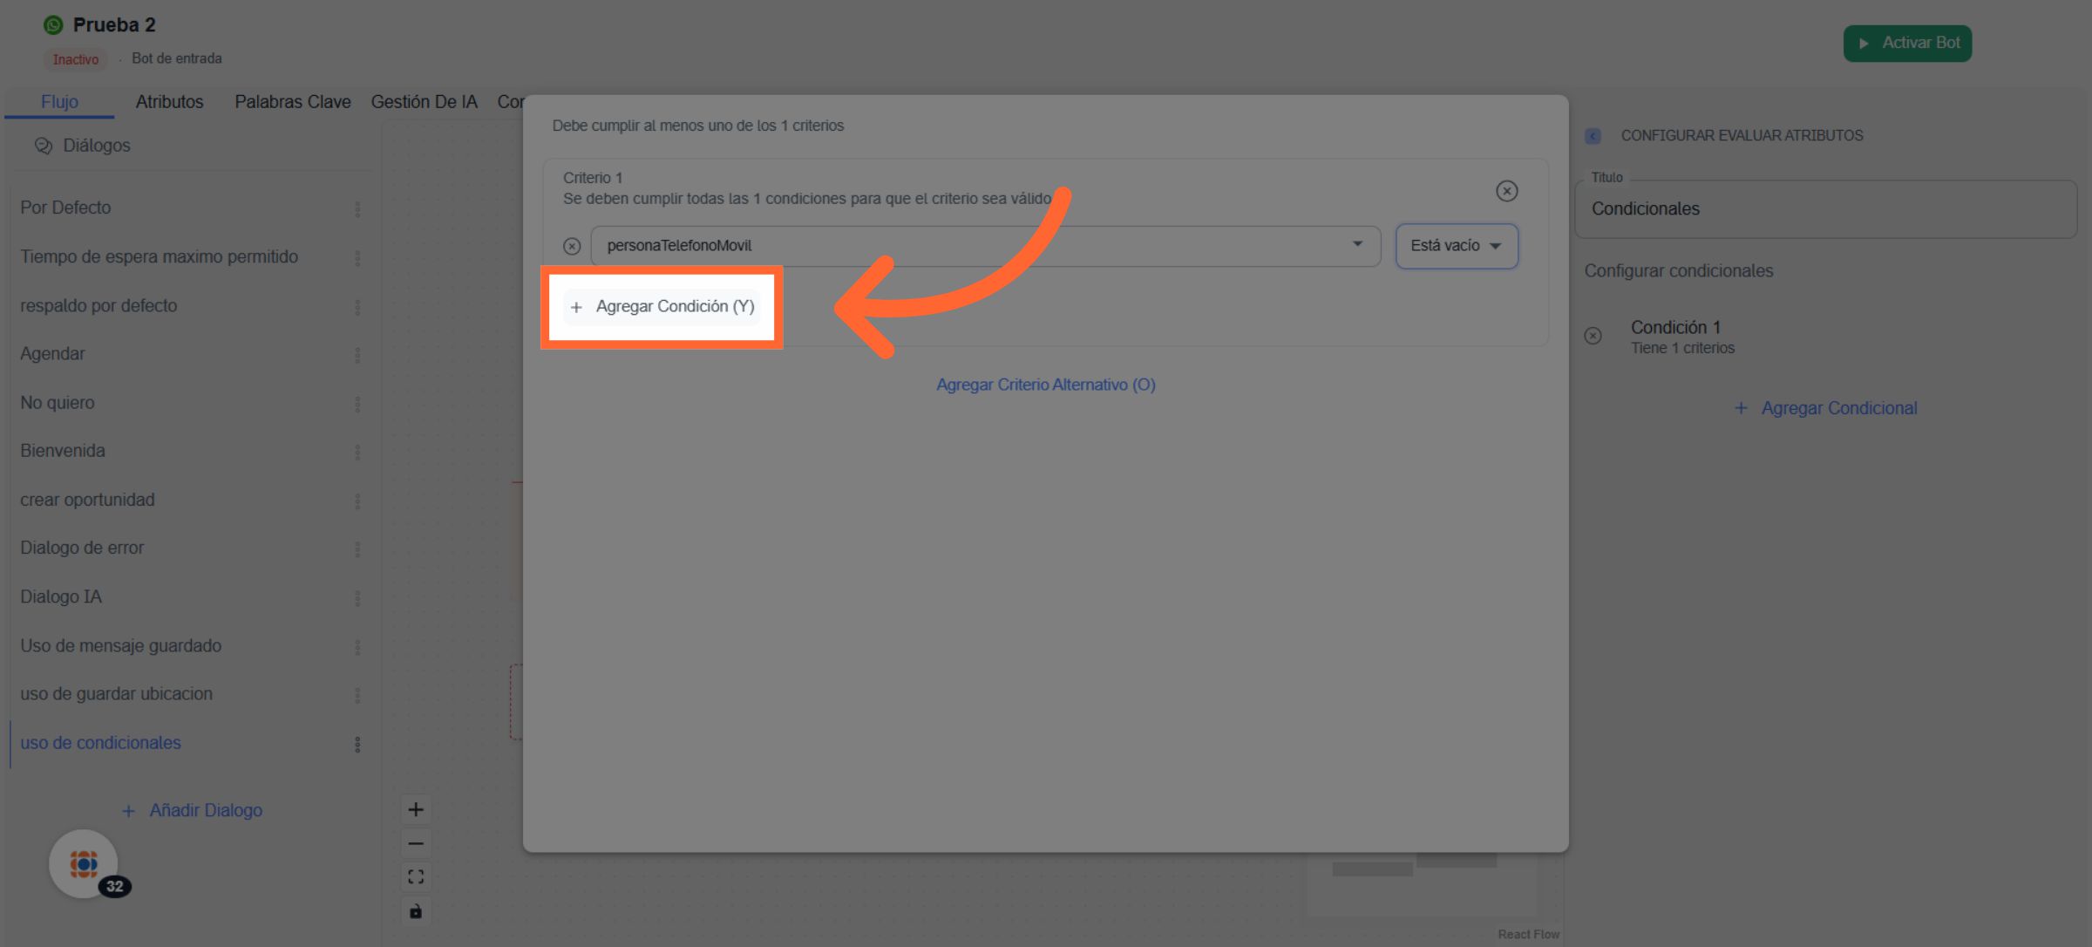Delete the personaTelefonoMovil condition row

tap(572, 246)
